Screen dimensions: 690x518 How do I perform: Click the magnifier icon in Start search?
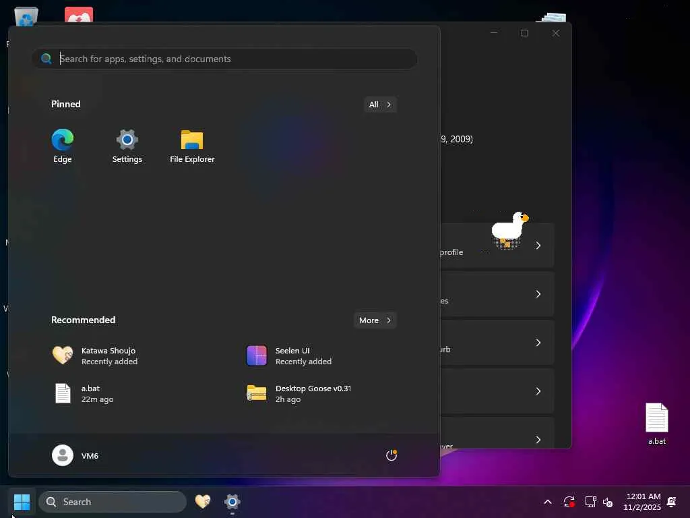(46, 59)
